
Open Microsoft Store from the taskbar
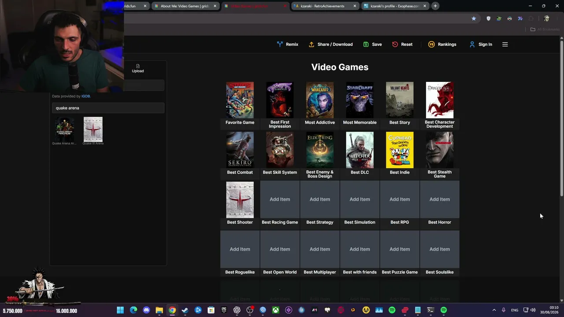coord(211,310)
